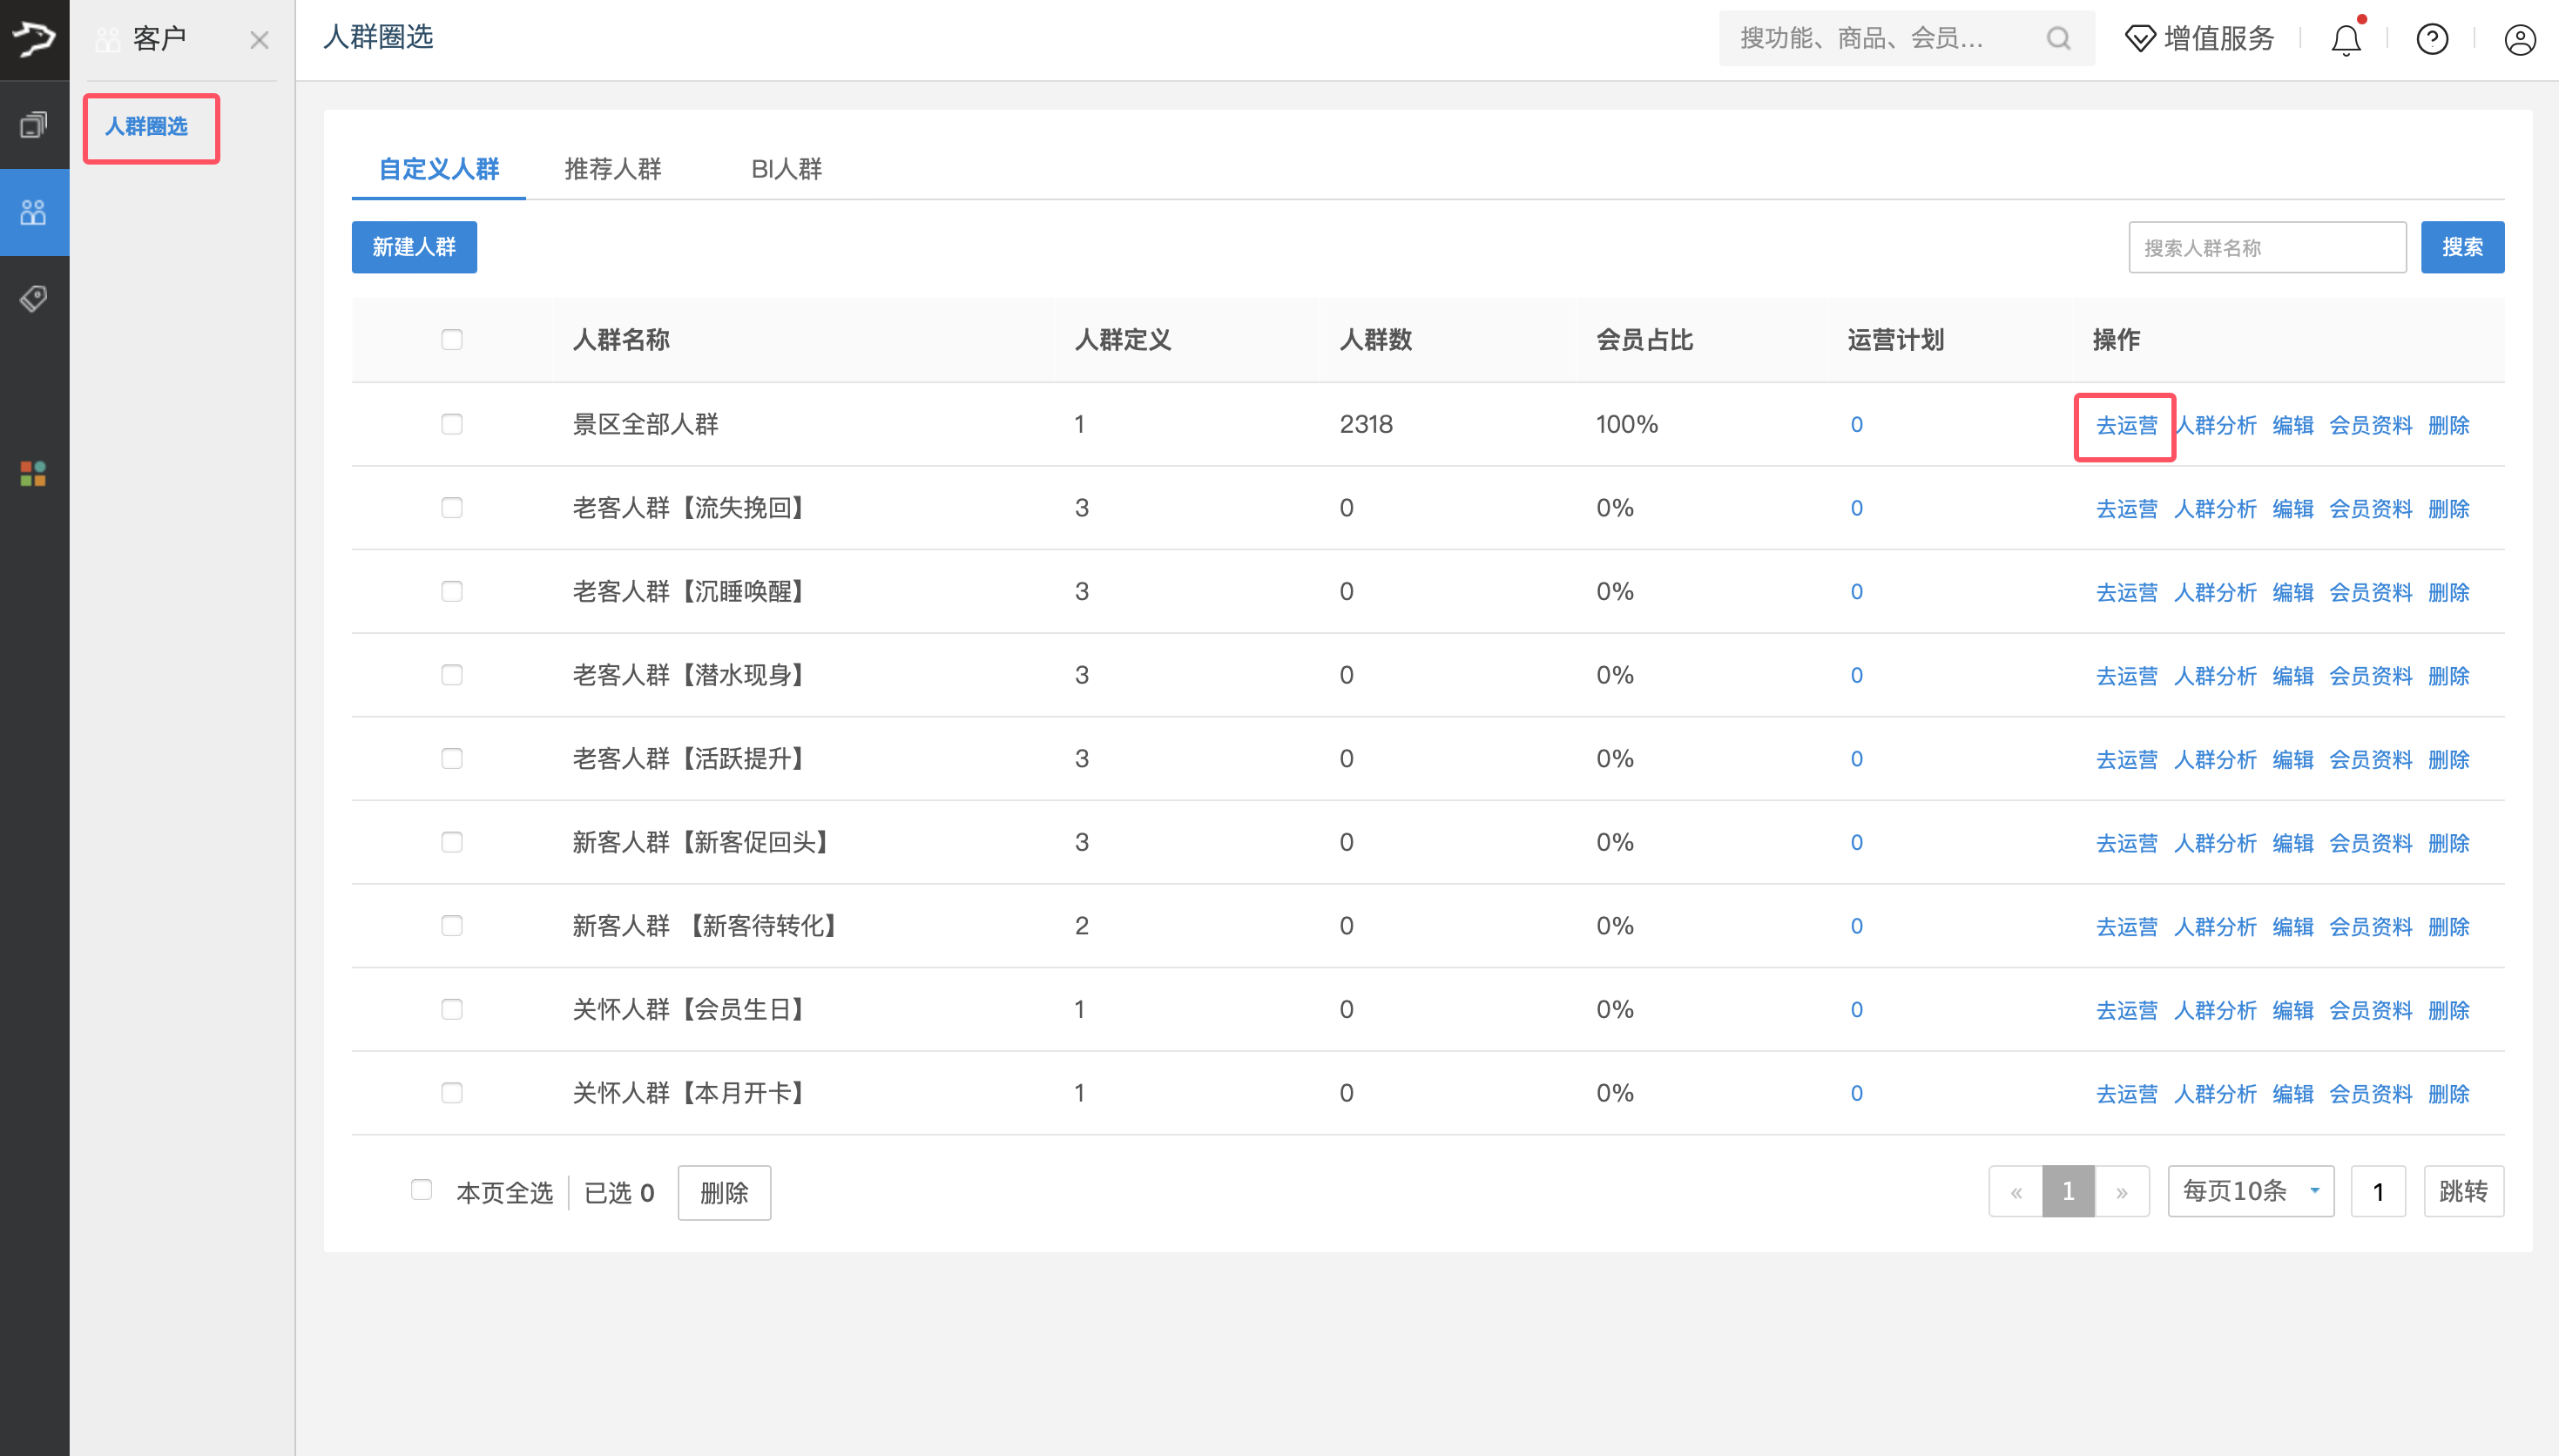Click the 新建人群 button
2559x1456 pixels.
[413, 247]
